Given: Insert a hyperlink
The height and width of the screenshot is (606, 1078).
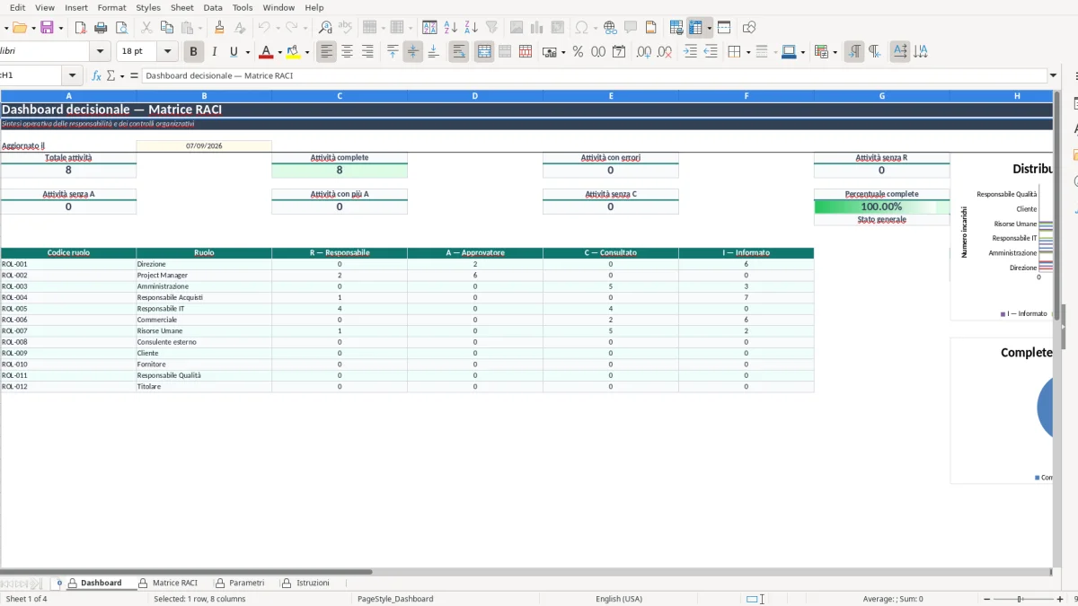Looking at the screenshot, I should (610, 28).
